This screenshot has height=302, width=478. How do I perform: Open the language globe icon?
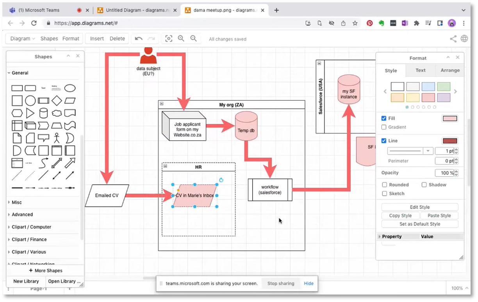pyautogui.click(x=464, y=39)
